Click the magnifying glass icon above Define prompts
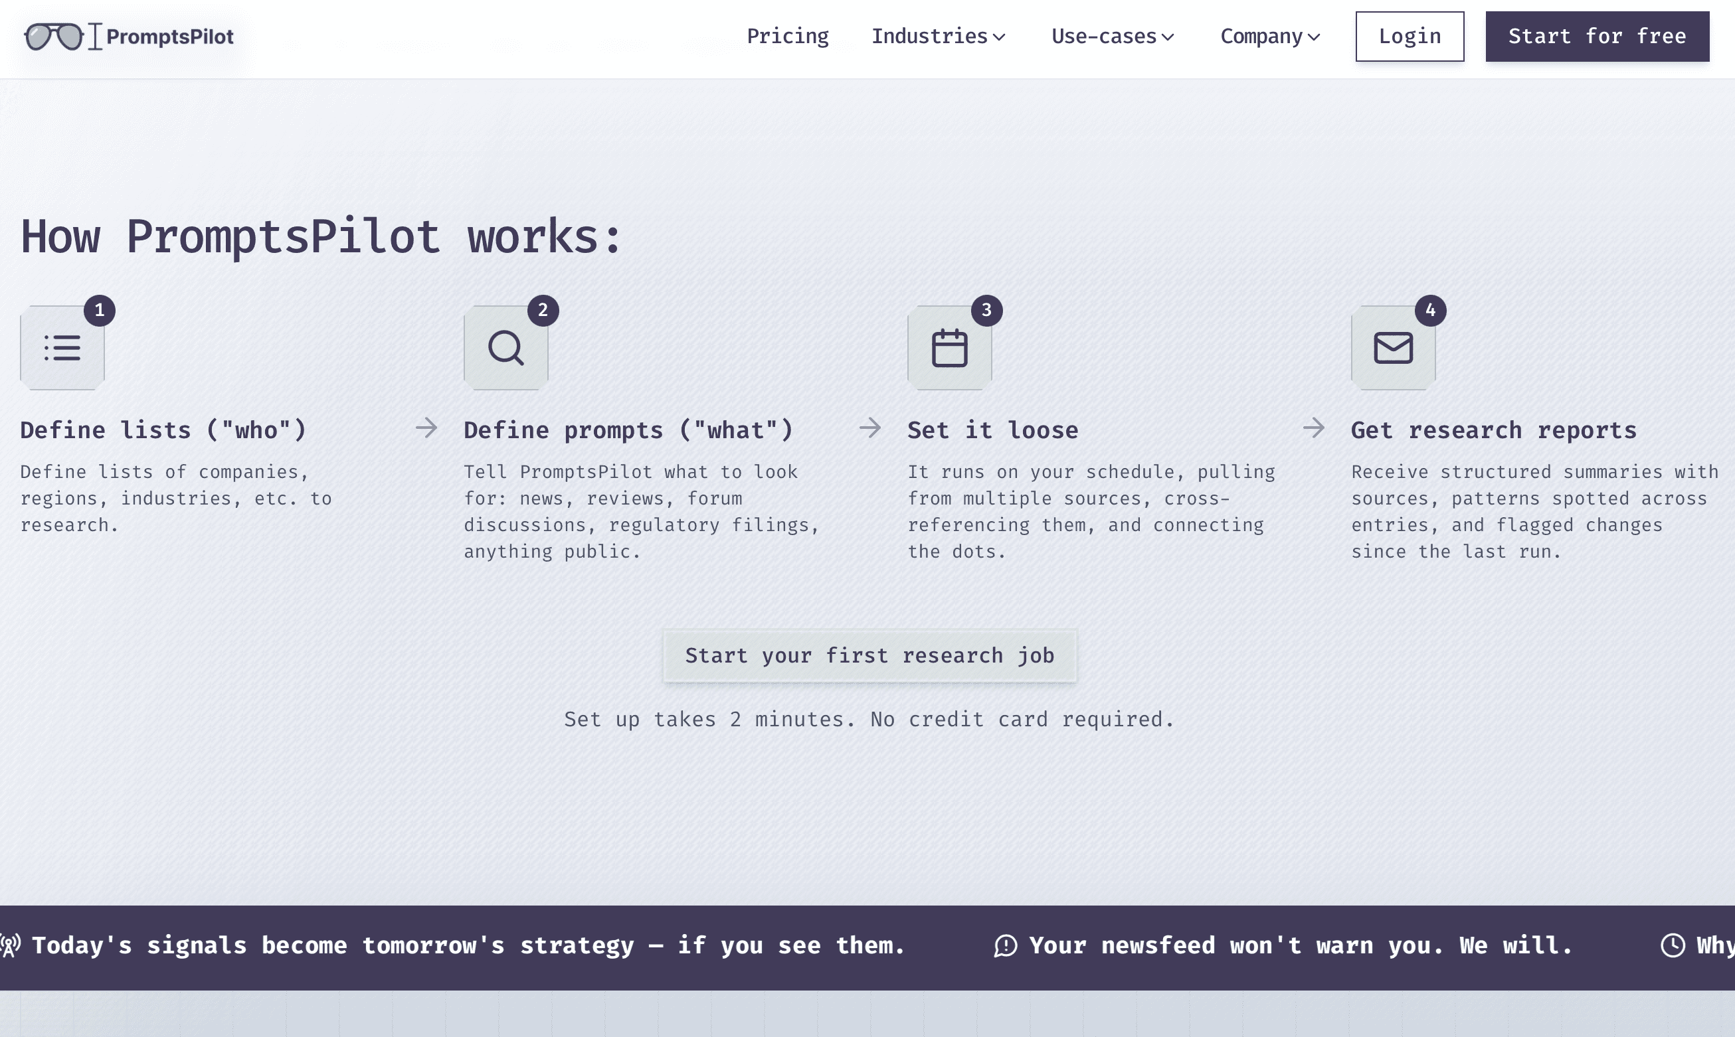The width and height of the screenshot is (1735, 1037). 506,347
